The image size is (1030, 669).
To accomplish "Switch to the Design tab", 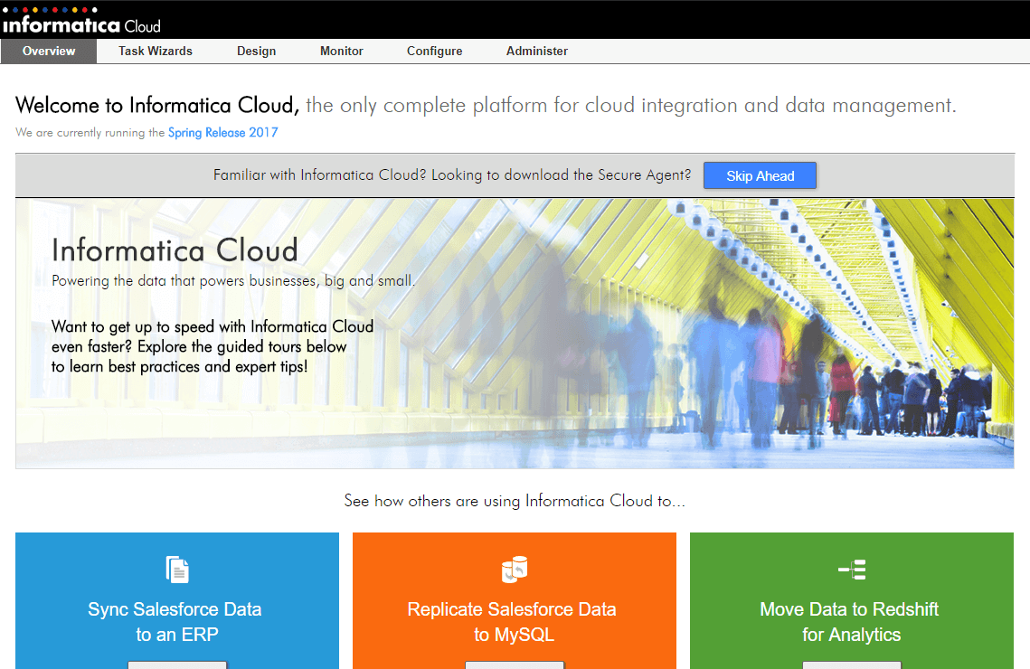I will (x=256, y=52).
